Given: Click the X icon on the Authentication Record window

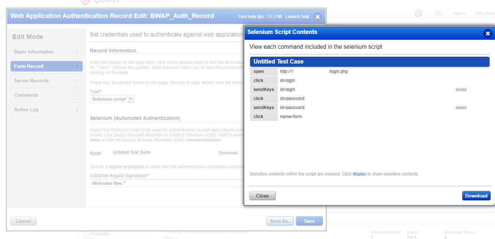Looking at the screenshot, I should (317, 17).
